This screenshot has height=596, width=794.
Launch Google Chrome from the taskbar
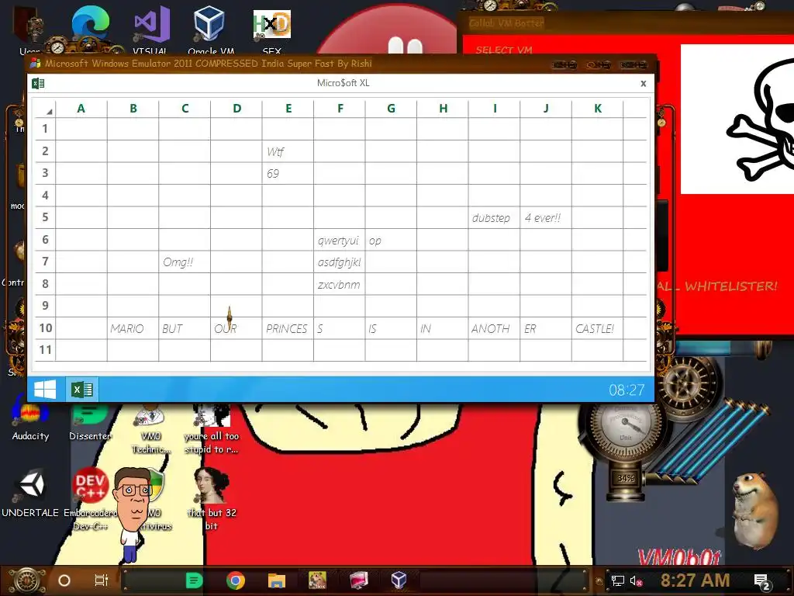coord(236,580)
